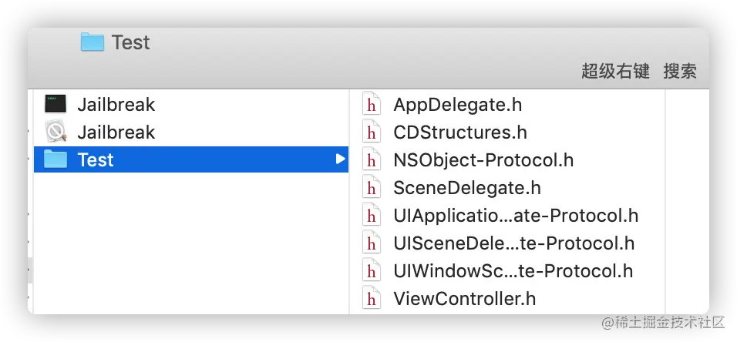Select the second Jailbreak item name
737x342 pixels.
coord(116,132)
